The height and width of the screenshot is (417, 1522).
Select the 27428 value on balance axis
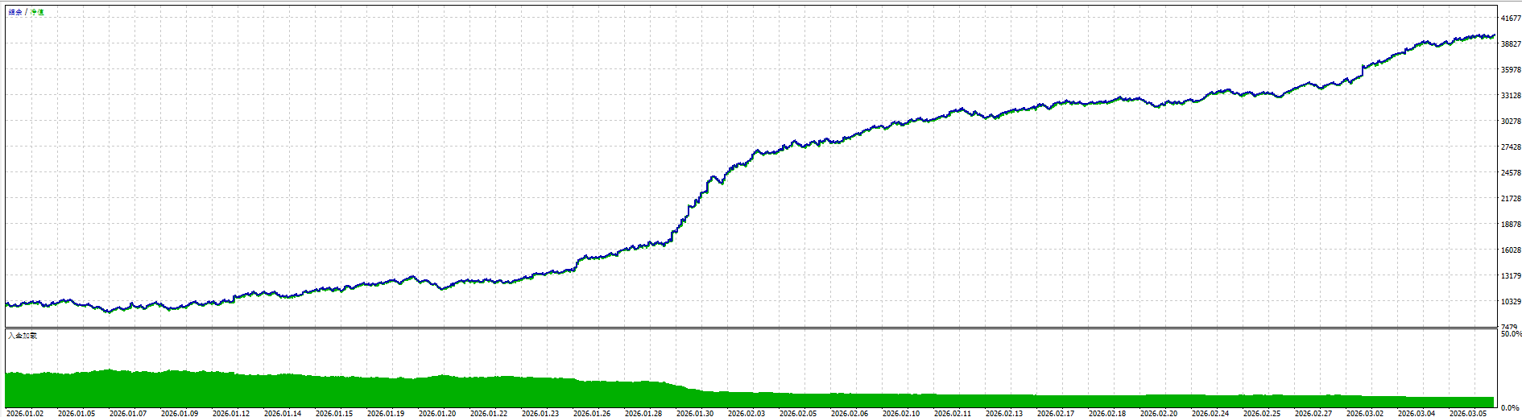(x=1511, y=147)
